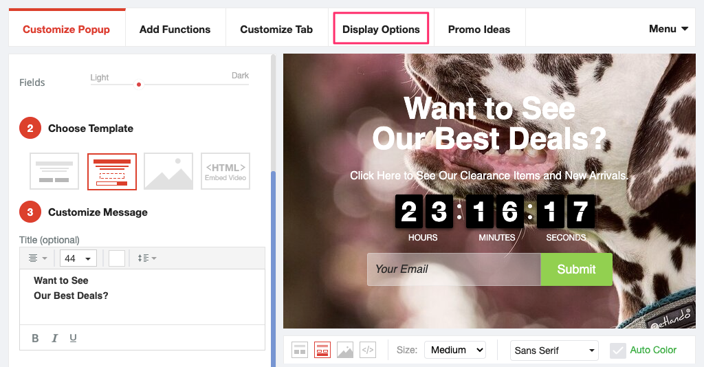
Task: Toggle the Auto Color checkbox
Action: (x=618, y=351)
